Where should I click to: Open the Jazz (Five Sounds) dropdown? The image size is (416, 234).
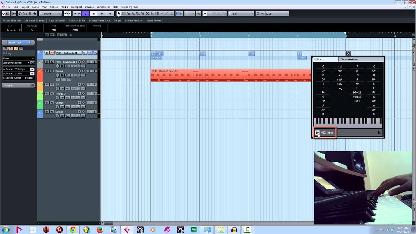tap(16, 63)
